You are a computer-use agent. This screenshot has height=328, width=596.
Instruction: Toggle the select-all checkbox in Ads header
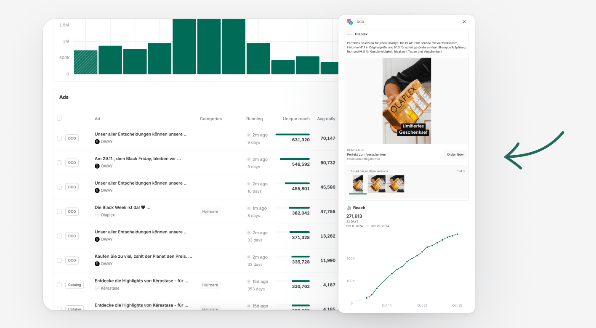[59, 118]
